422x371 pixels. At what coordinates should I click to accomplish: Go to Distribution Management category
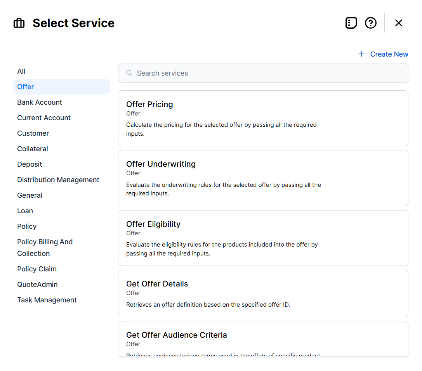(58, 180)
